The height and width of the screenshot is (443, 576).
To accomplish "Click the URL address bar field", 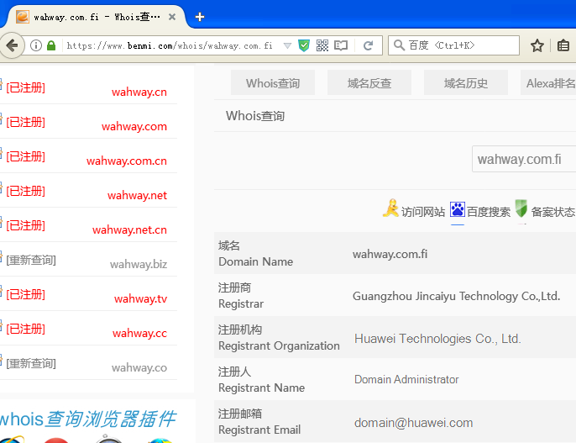I will point(170,45).
